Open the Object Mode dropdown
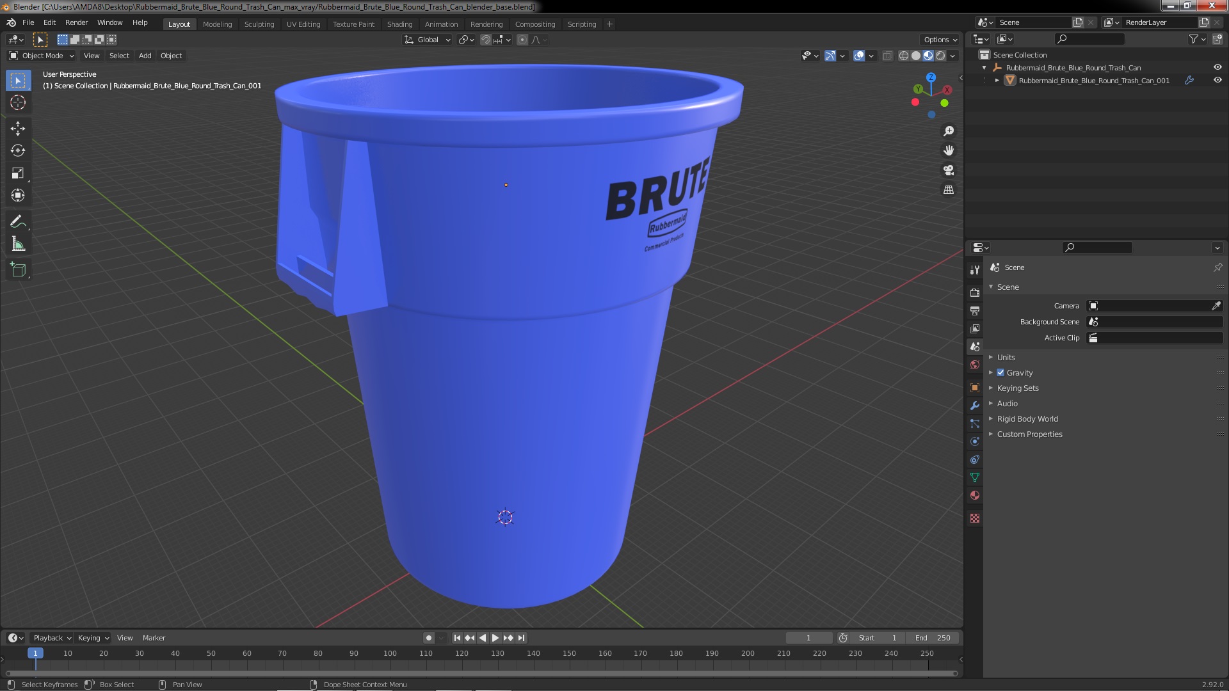1229x691 pixels. pos(41,56)
